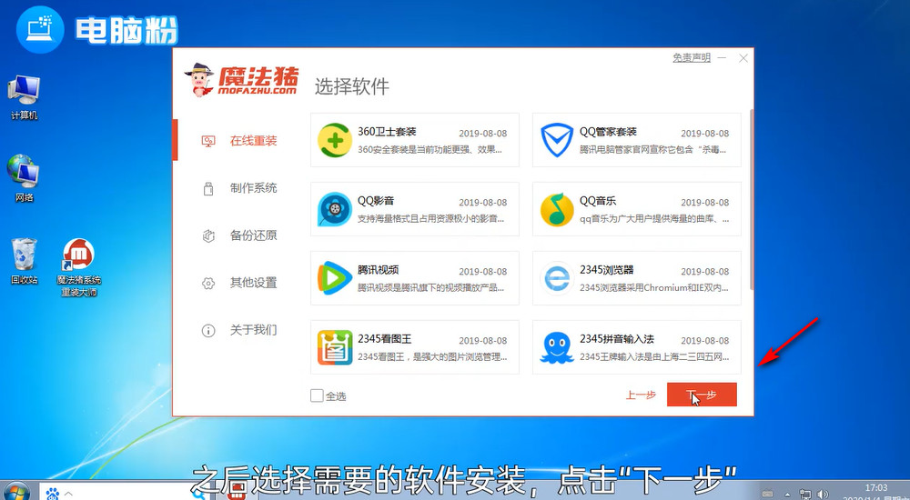Click the 腾讯视频是腾讯旗下 description text

(x=430, y=287)
